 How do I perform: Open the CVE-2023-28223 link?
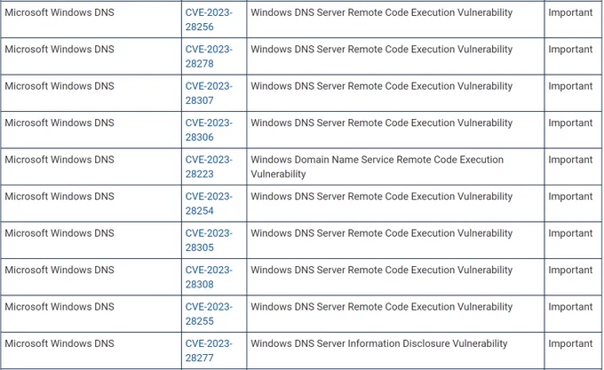(209, 167)
